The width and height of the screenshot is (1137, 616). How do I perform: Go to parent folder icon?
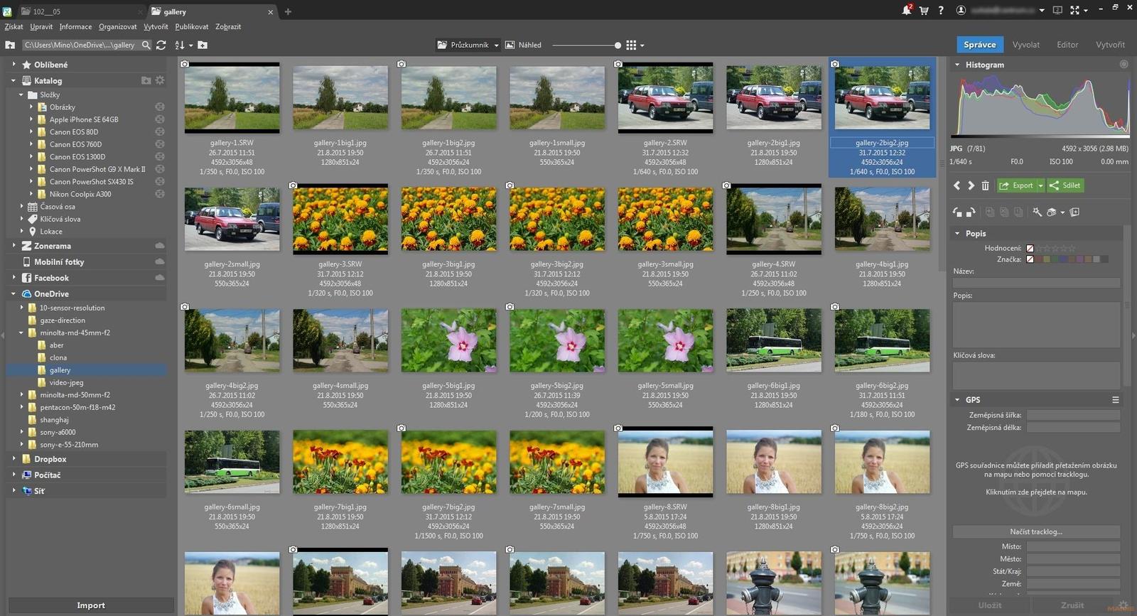click(10, 45)
